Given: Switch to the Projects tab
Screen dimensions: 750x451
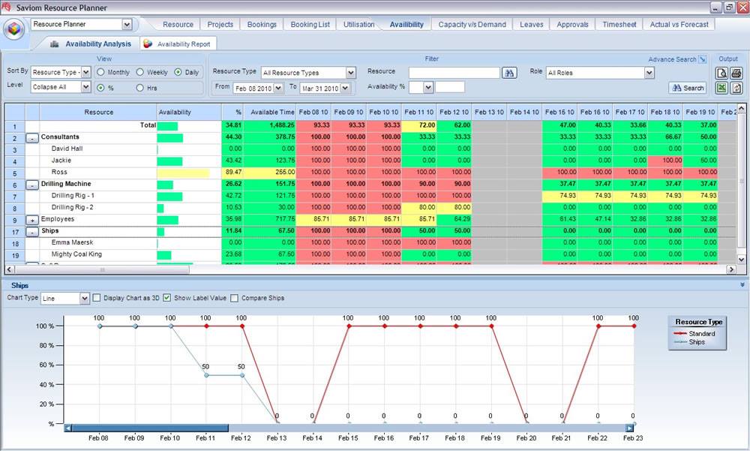Looking at the screenshot, I should 220,25.
